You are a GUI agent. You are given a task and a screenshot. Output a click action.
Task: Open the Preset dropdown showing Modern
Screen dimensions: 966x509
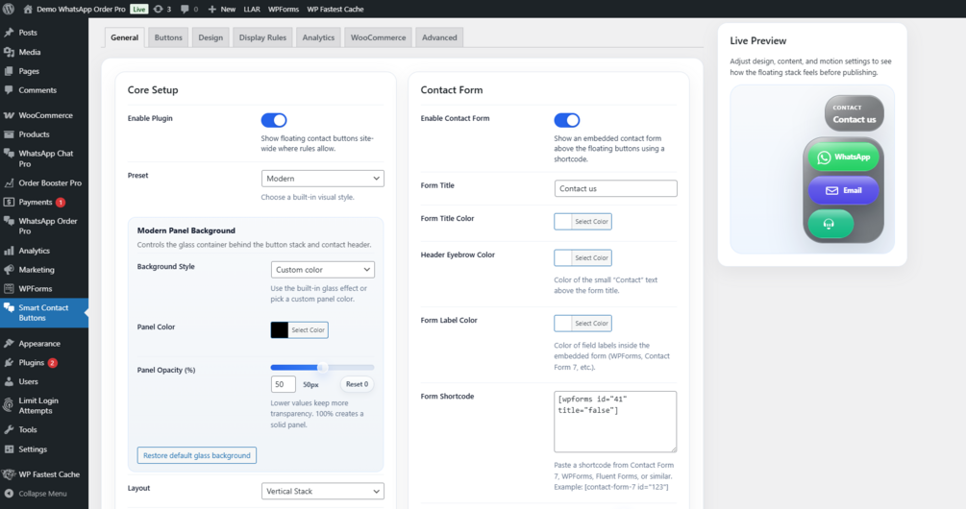click(322, 179)
